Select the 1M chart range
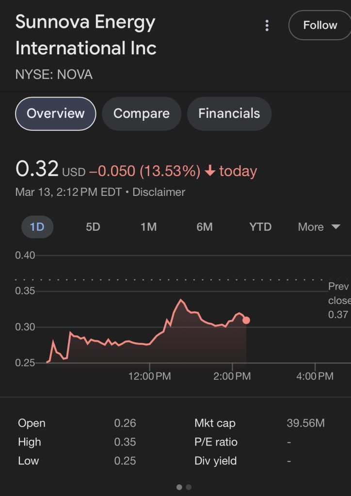The height and width of the screenshot is (496, 351). tap(148, 227)
